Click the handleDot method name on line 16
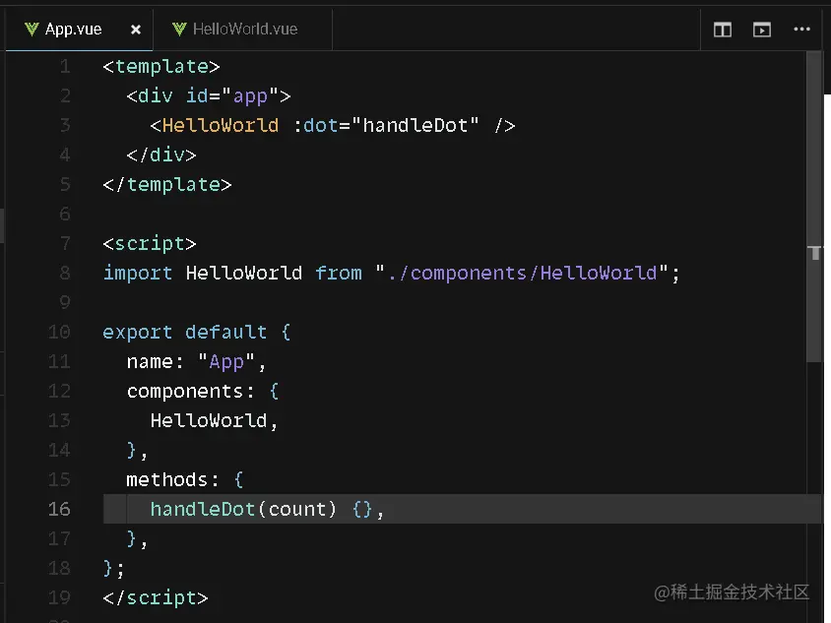This screenshot has height=623, width=831. [x=203, y=509]
